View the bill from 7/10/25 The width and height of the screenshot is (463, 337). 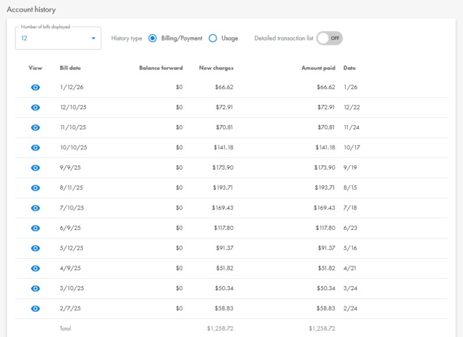point(35,208)
